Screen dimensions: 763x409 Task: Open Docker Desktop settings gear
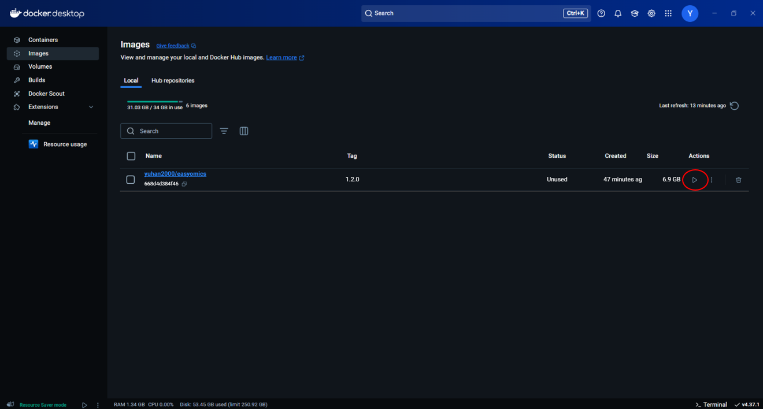tap(651, 13)
